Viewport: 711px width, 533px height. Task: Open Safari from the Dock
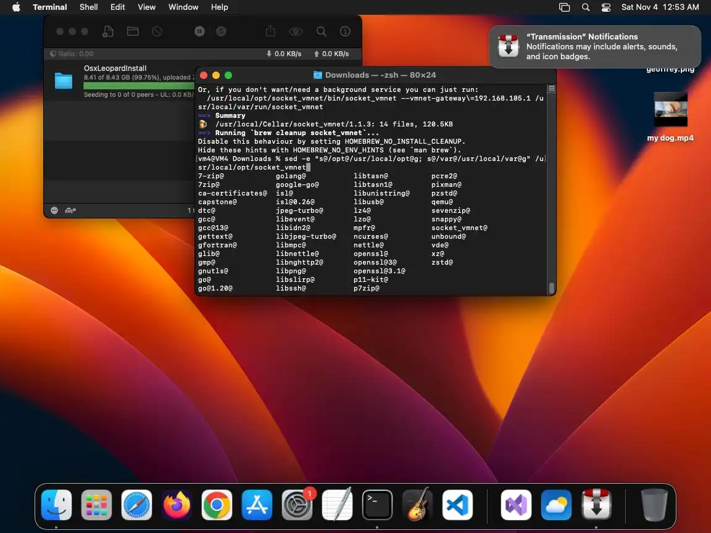coord(136,505)
